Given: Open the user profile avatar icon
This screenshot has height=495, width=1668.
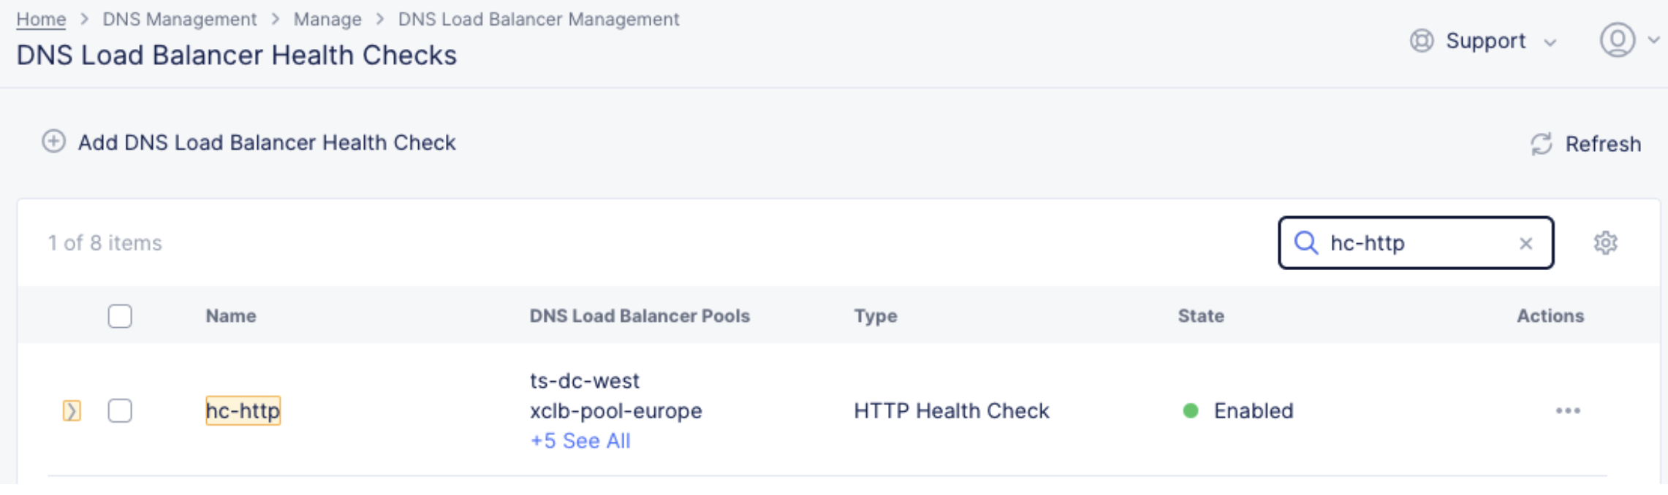Looking at the screenshot, I should point(1617,40).
